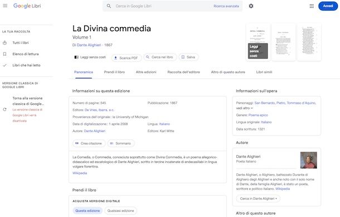The width and height of the screenshot is (340, 217).
Task: Open first book page thumbnail
Action: coord(258,42)
